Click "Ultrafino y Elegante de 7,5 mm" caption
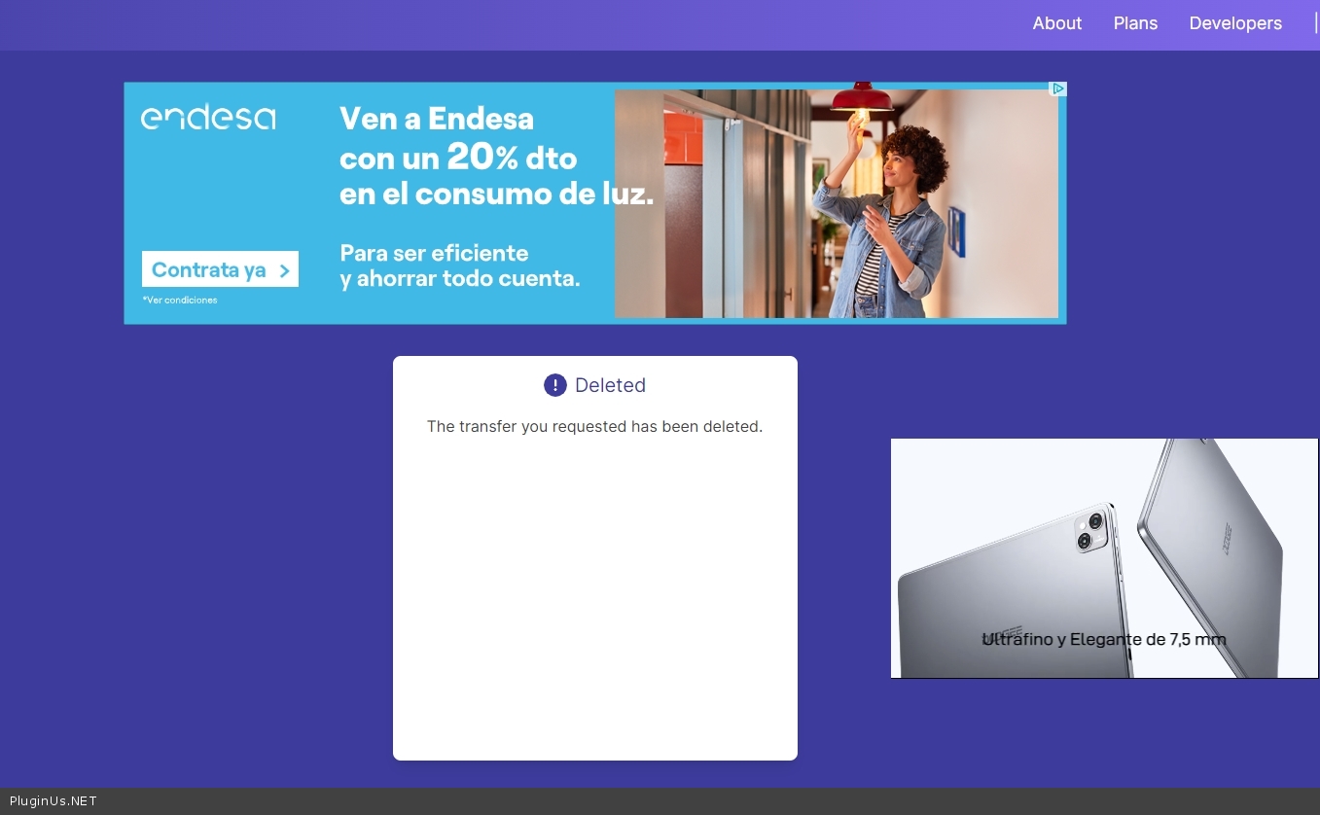1320x815 pixels. tap(1104, 639)
